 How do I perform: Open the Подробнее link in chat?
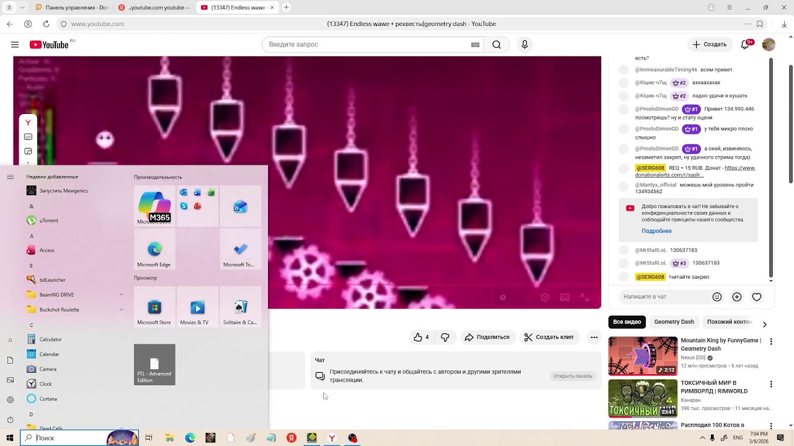point(656,231)
